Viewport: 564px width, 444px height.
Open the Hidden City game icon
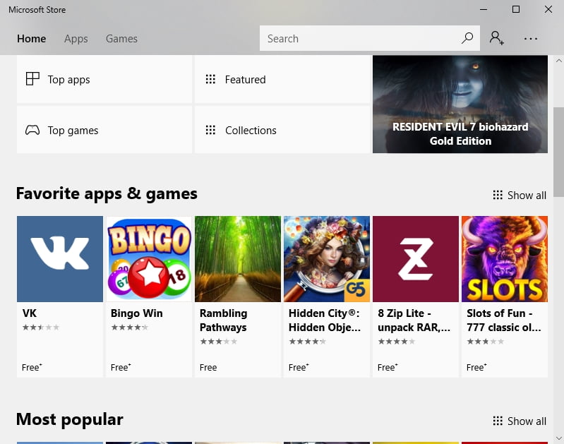(327, 258)
